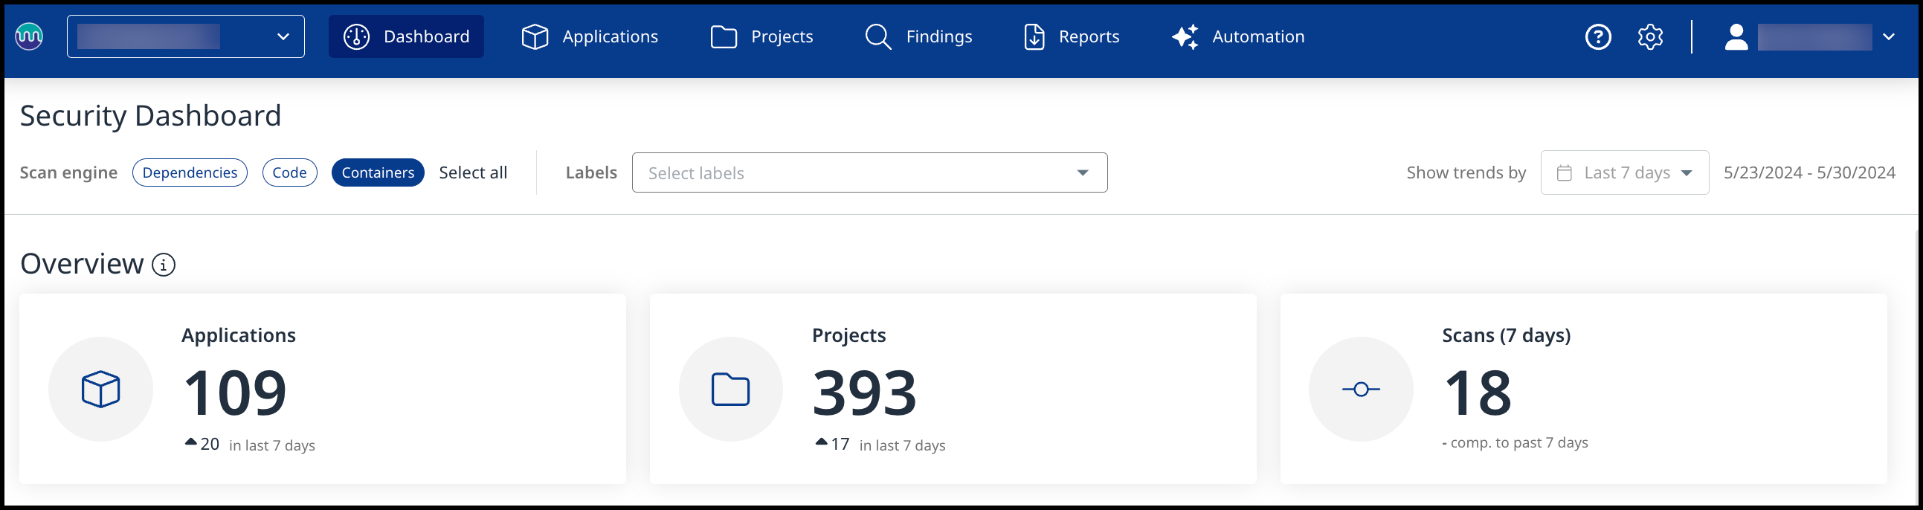The width and height of the screenshot is (1923, 510).
Task: Go to the Findings tab
Action: 918,36
